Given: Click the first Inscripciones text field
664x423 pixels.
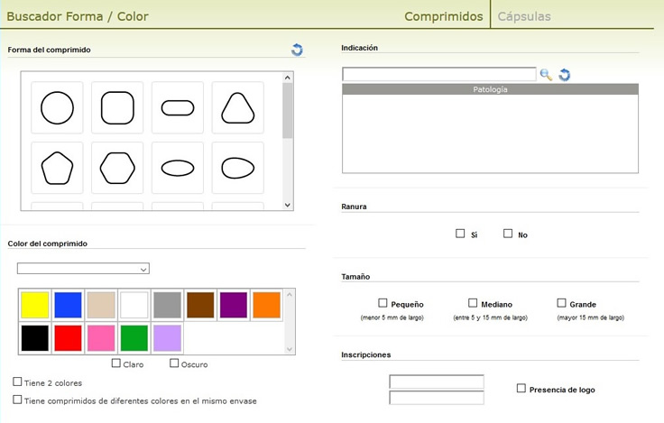Looking at the screenshot, I should coord(436,382).
